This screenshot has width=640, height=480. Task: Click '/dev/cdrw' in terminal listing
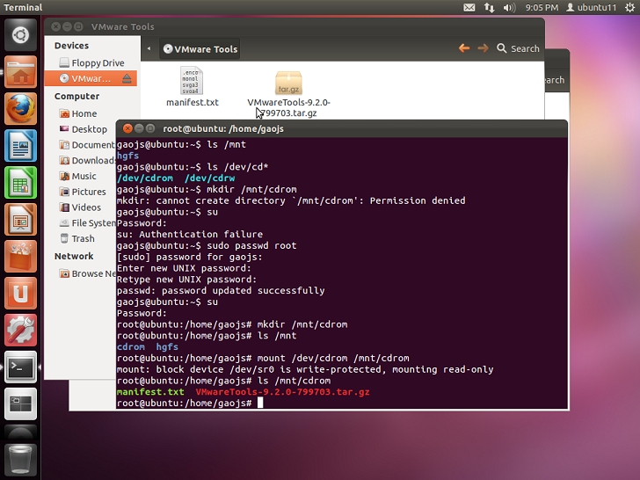pyautogui.click(x=210, y=178)
